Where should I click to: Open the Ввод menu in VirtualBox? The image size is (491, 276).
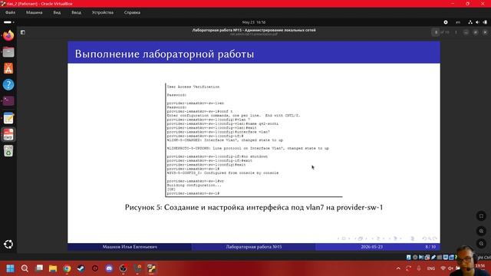pos(76,12)
